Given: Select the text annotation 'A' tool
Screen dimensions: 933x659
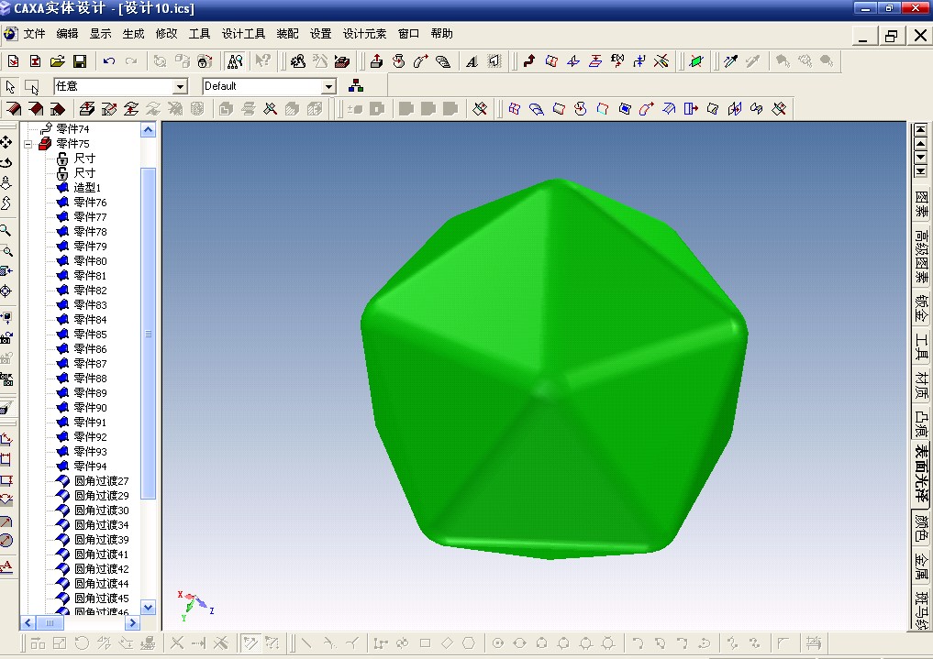Looking at the screenshot, I should (x=472, y=60).
